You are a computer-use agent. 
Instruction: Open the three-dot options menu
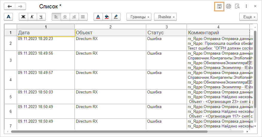click(x=246, y=6)
